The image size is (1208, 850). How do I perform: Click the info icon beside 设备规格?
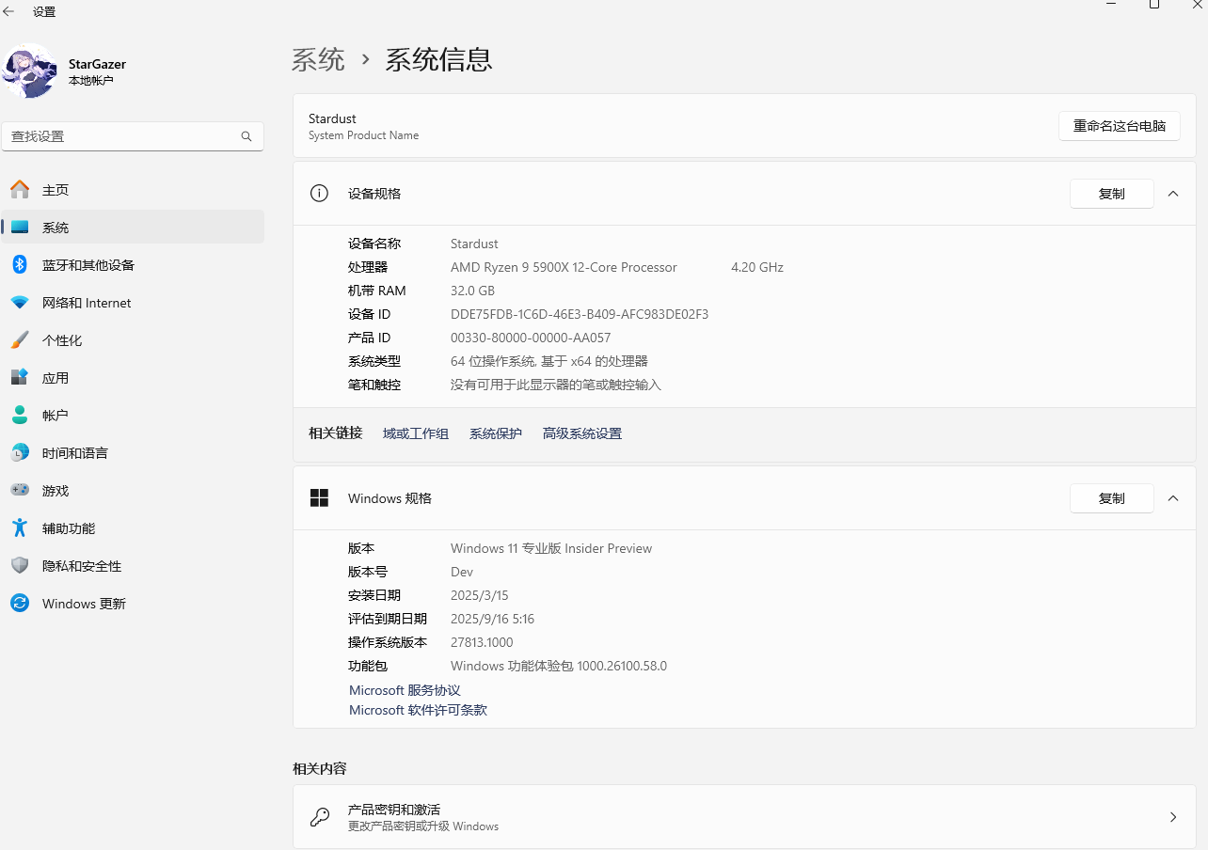[x=320, y=194]
